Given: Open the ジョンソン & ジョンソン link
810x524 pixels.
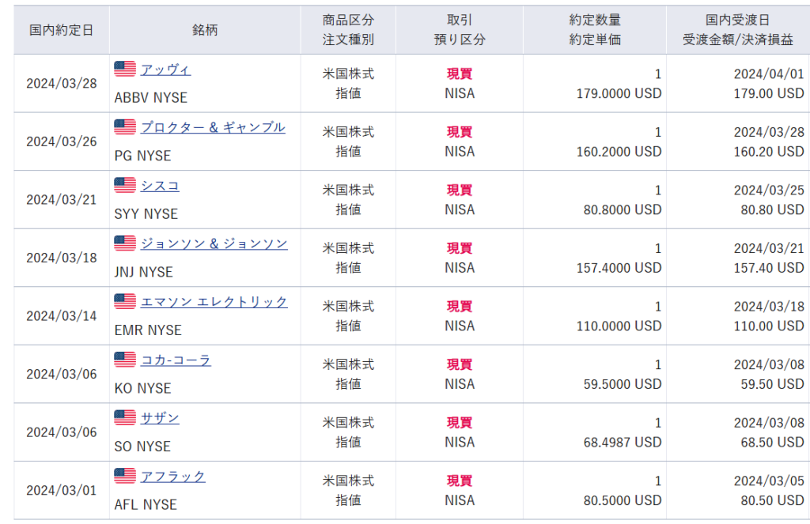Looking at the screenshot, I should [x=214, y=243].
